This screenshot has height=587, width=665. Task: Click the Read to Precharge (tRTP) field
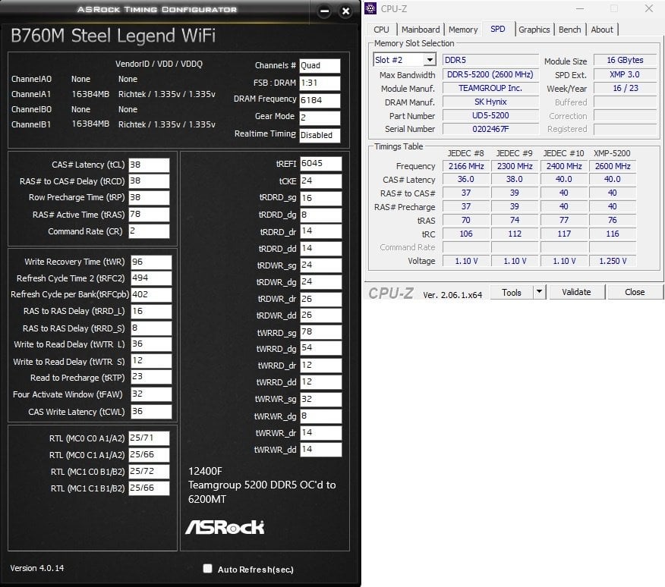click(x=151, y=377)
